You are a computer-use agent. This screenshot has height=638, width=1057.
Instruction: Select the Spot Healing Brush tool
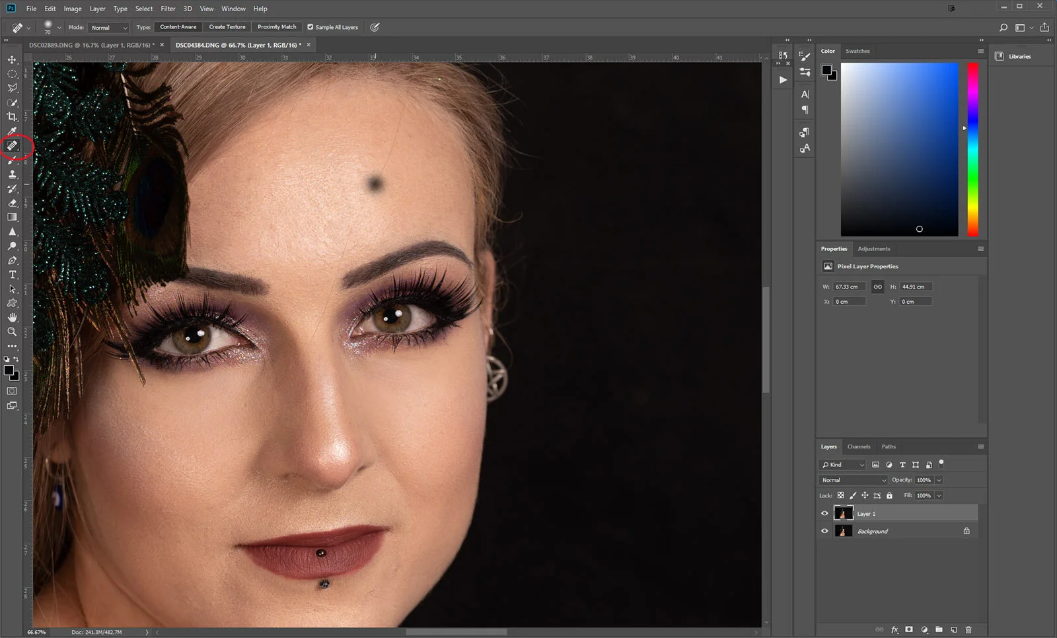(13, 145)
